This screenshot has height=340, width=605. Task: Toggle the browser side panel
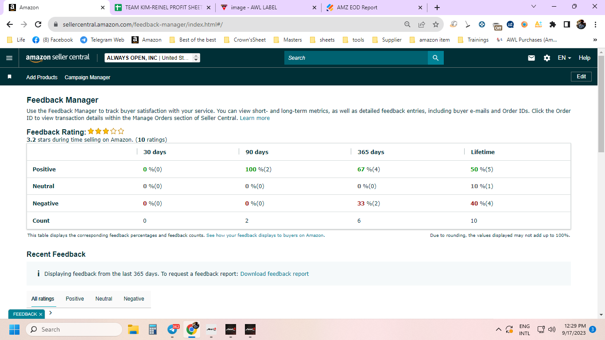(567, 25)
